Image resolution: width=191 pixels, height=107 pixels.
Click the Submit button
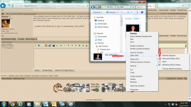[37, 70]
